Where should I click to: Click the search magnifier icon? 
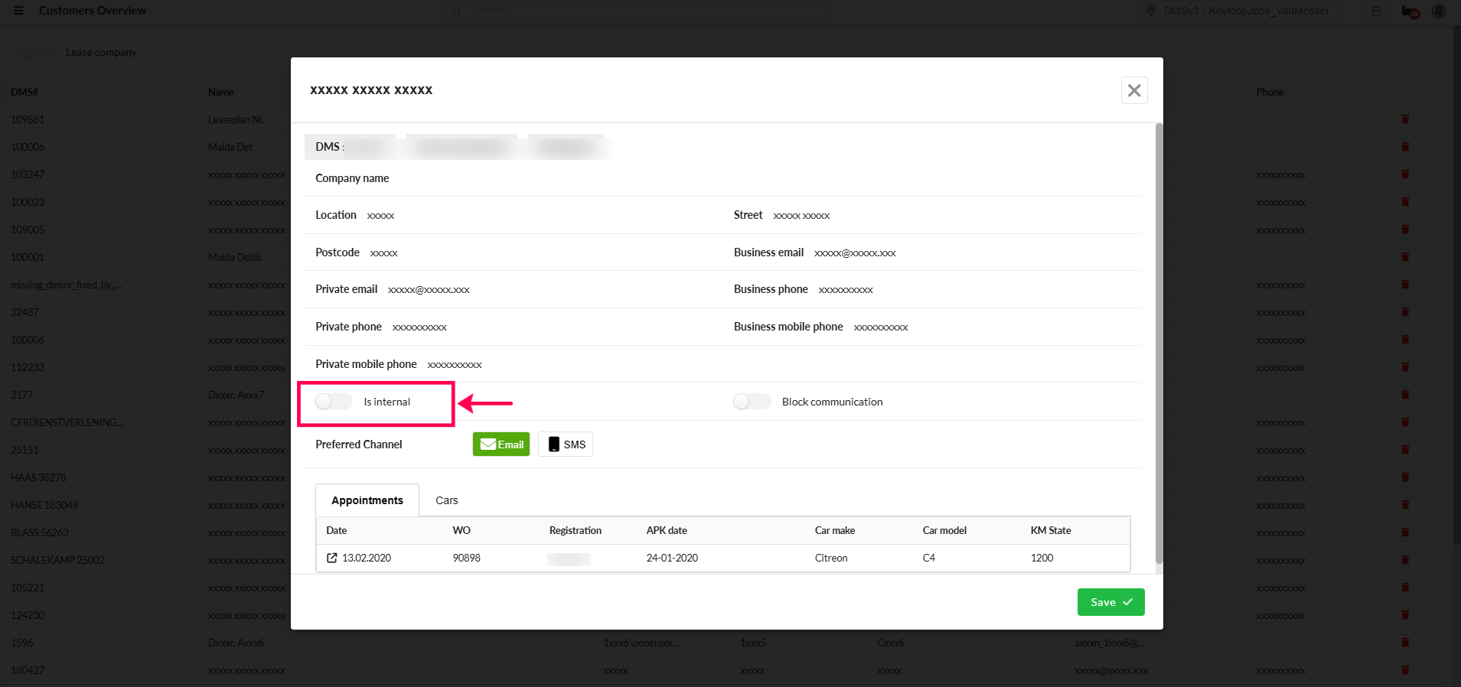pyautogui.click(x=457, y=11)
